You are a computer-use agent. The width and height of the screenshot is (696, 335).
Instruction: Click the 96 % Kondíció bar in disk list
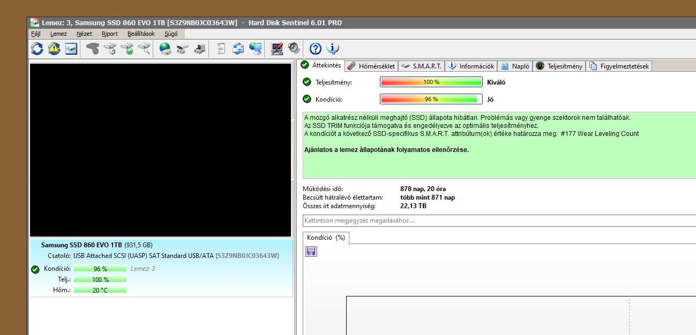click(100, 269)
